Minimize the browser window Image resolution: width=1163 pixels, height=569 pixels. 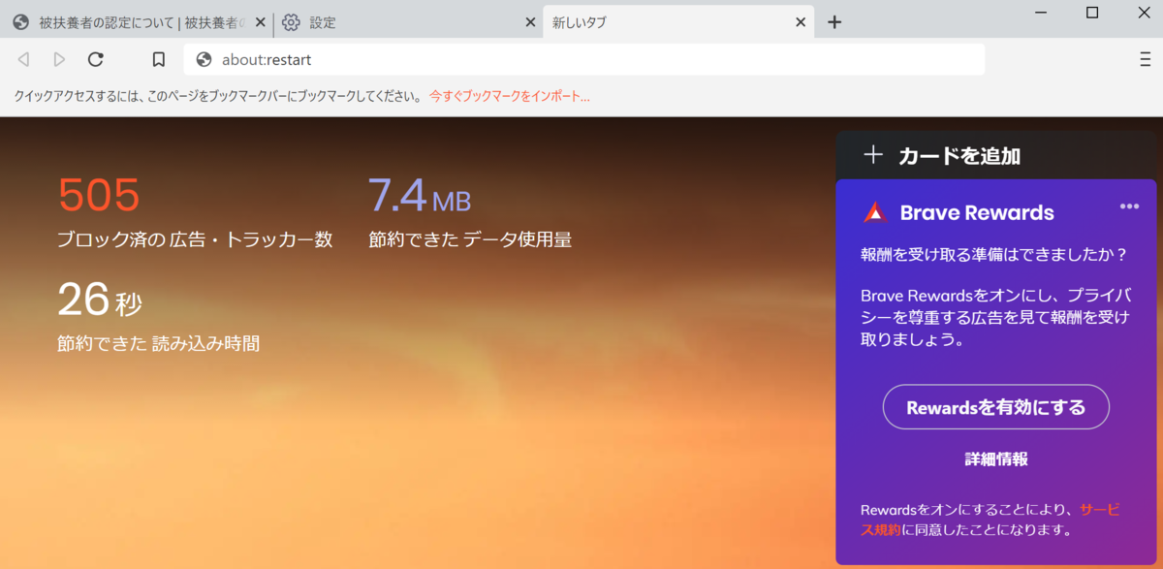pyautogui.click(x=1042, y=13)
